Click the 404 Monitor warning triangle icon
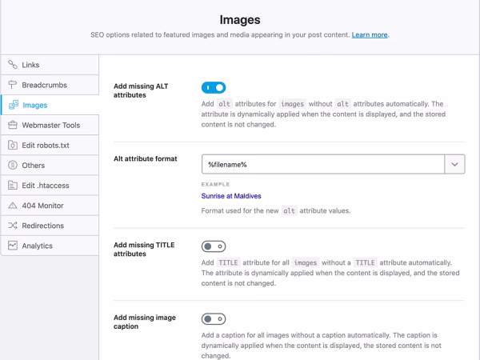 [x=13, y=206]
